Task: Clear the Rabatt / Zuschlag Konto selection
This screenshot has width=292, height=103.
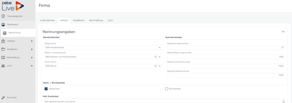Action: (x=155, y=57)
